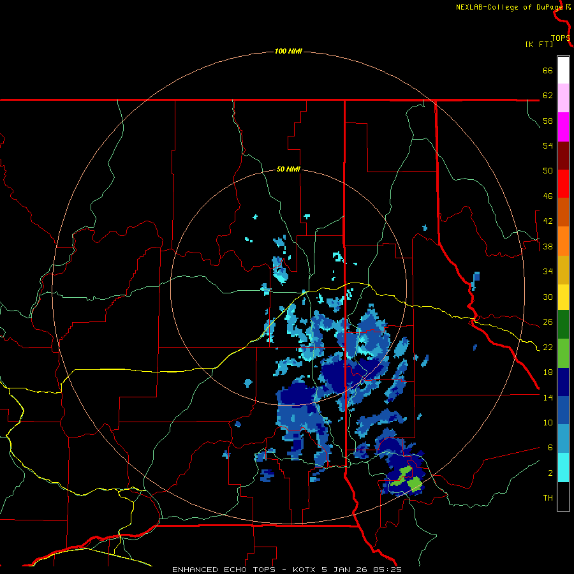Click the black TH legend swatch
Screen dimensions: 574x574
click(563, 496)
